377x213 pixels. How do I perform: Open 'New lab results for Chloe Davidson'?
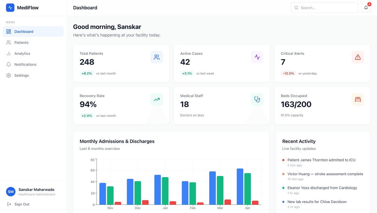click(x=317, y=202)
